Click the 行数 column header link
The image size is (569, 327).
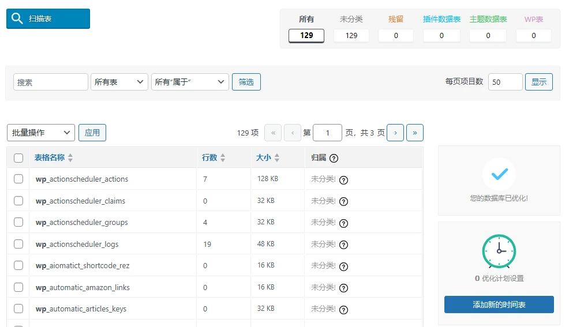(209, 157)
